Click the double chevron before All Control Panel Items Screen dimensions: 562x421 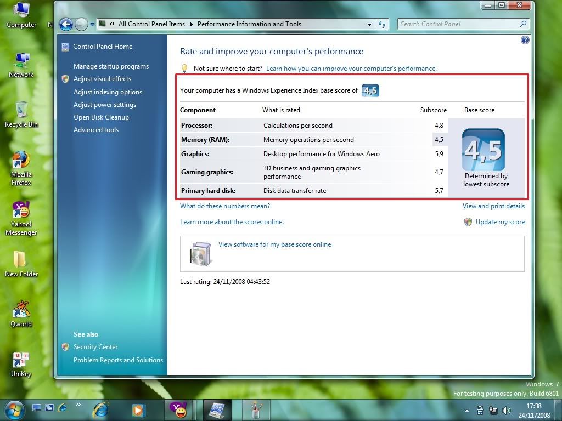(112, 24)
